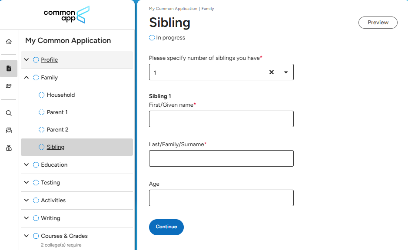The height and width of the screenshot is (250, 408).
Task: Open the application document icon in sidebar
Action: pos(9,68)
